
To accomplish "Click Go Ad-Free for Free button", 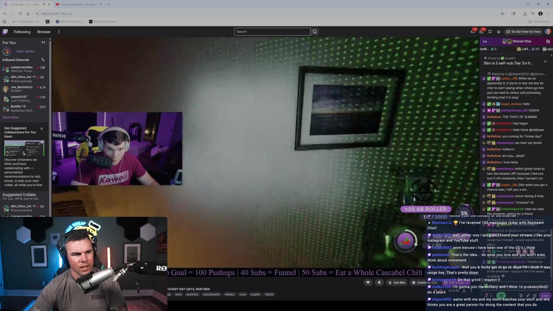I will click(524, 32).
